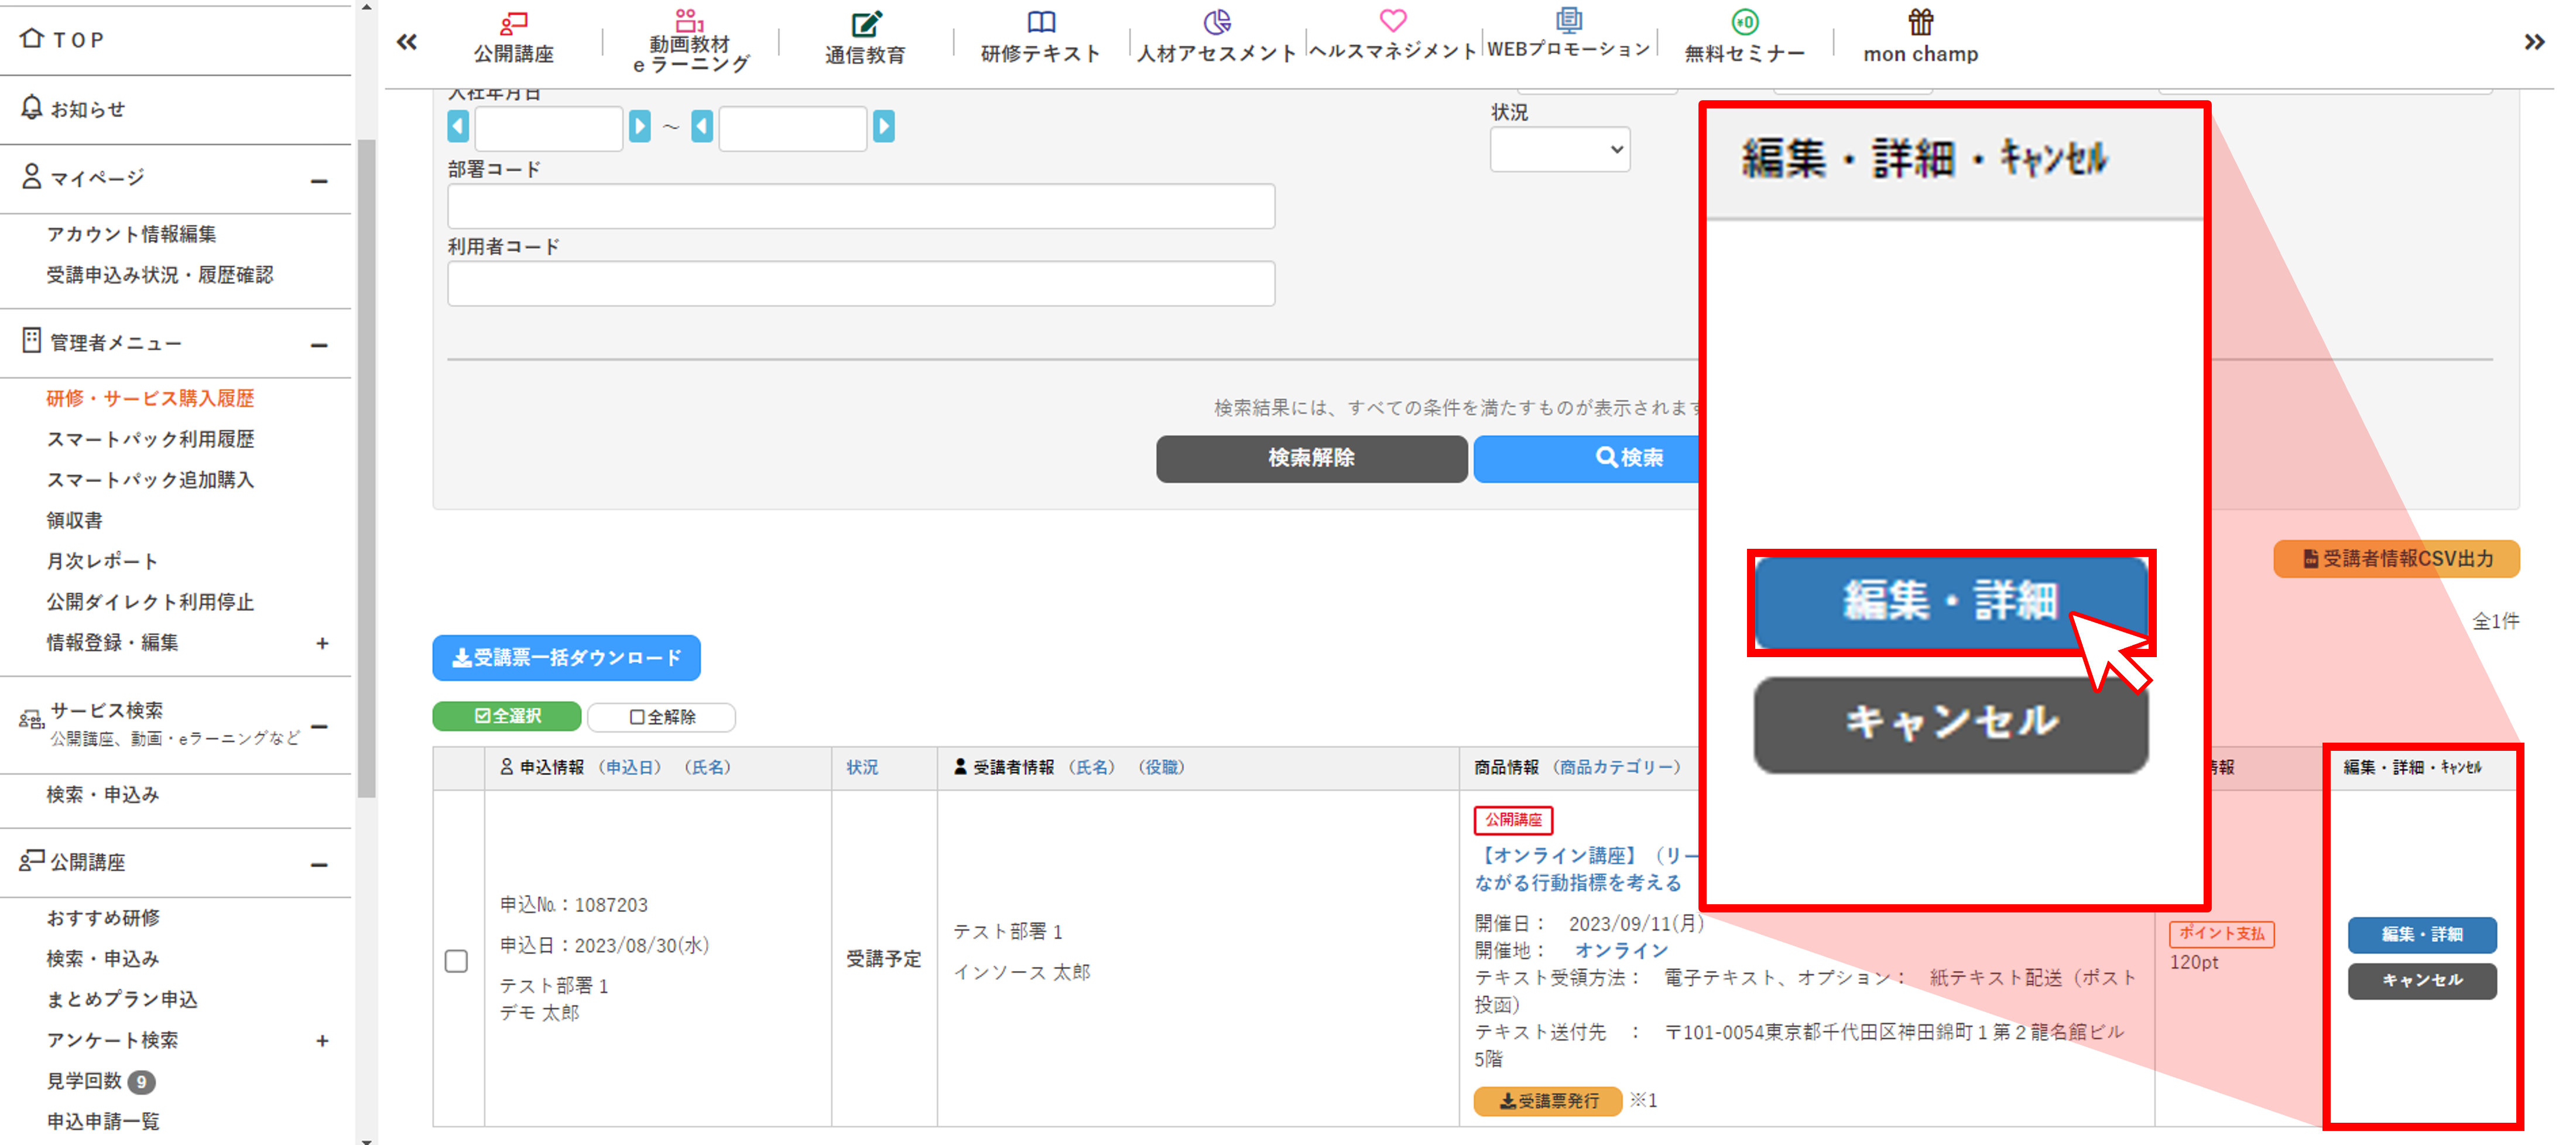Image resolution: width=2576 pixels, height=1145 pixels.
Task: Open the 研修テキスト book icon
Action: click(x=1041, y=22)
